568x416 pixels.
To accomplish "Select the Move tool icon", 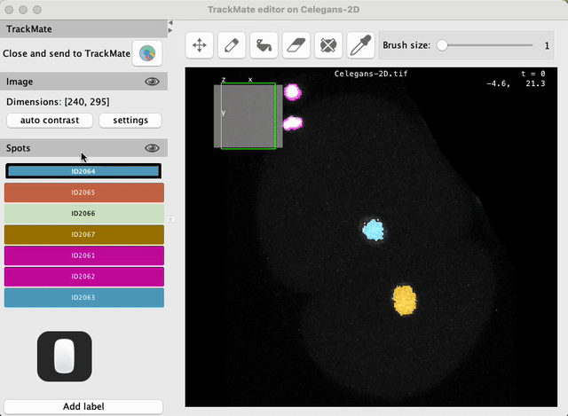I will [x=199, y=45].
